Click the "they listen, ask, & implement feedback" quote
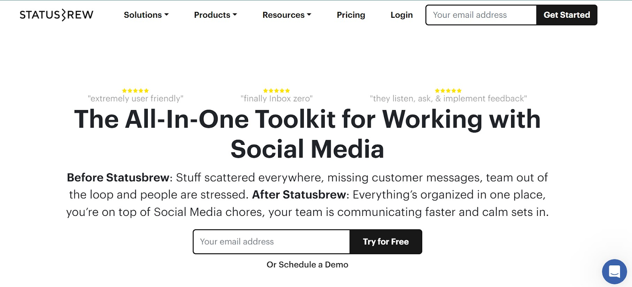Screen dimensions: 632x287 tap(448, 99)
